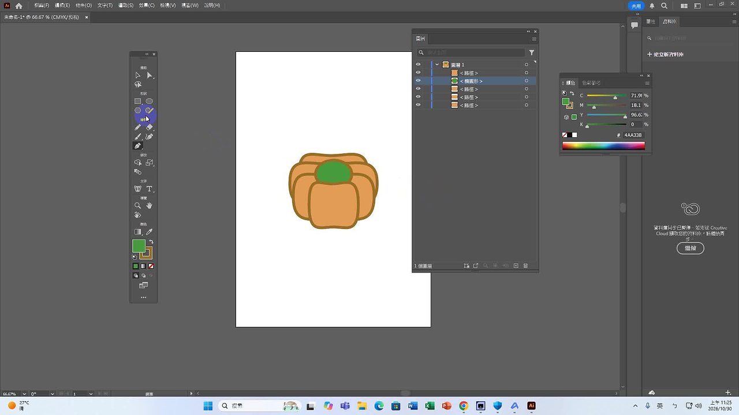Toggle visibility of the last 路徑 object
The height and width of the screenshot is (415, 739).
point(418,105)
